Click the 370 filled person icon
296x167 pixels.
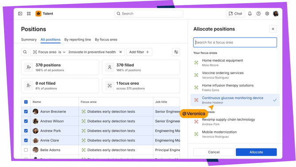pos(109,67)
